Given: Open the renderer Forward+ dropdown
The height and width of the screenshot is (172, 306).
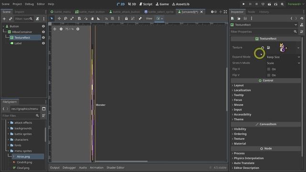Looking at the screenshot, I should point(295,4).
